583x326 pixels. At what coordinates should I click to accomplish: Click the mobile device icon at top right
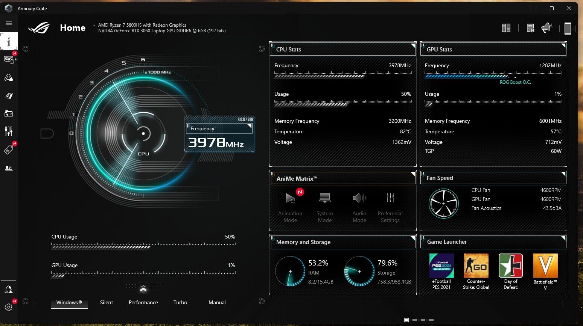[x=568, y=28]
